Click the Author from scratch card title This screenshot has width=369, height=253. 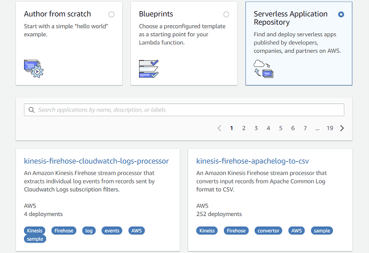pos(57,14)
